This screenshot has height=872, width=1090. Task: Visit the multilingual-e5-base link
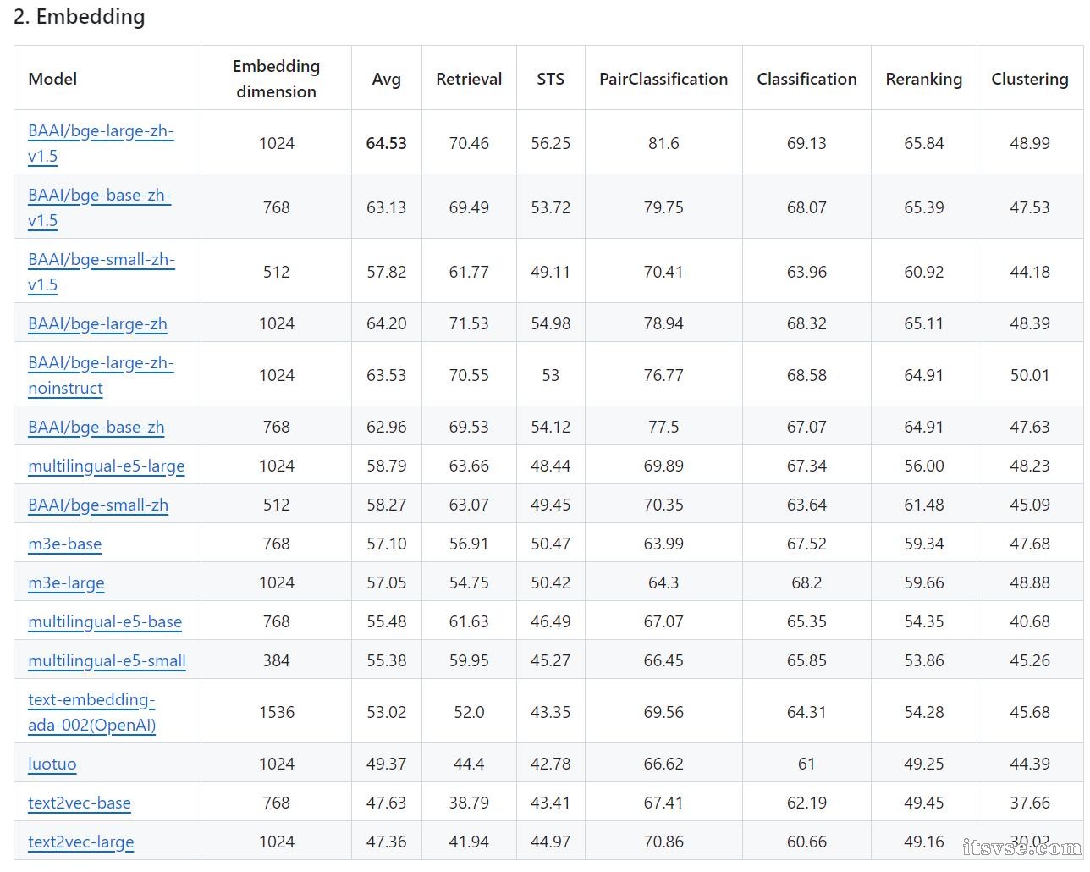(105, 621)
